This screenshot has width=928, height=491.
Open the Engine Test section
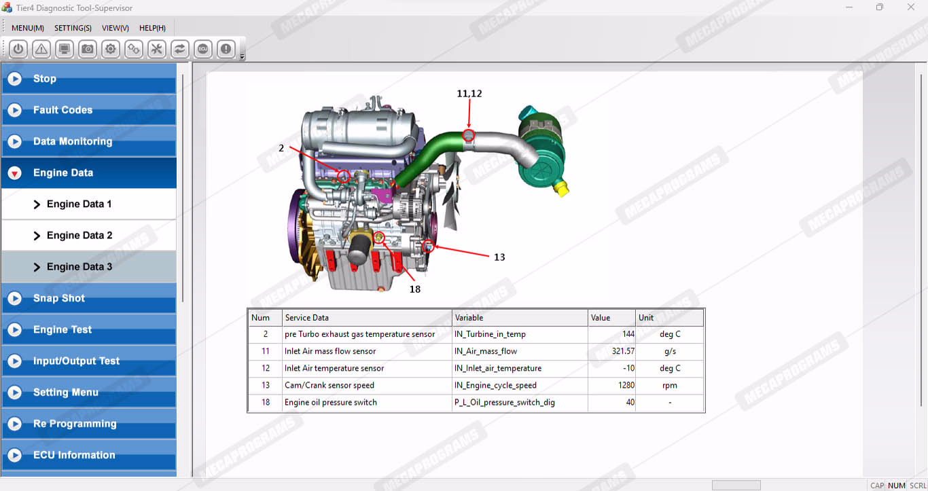click(89, 329)
